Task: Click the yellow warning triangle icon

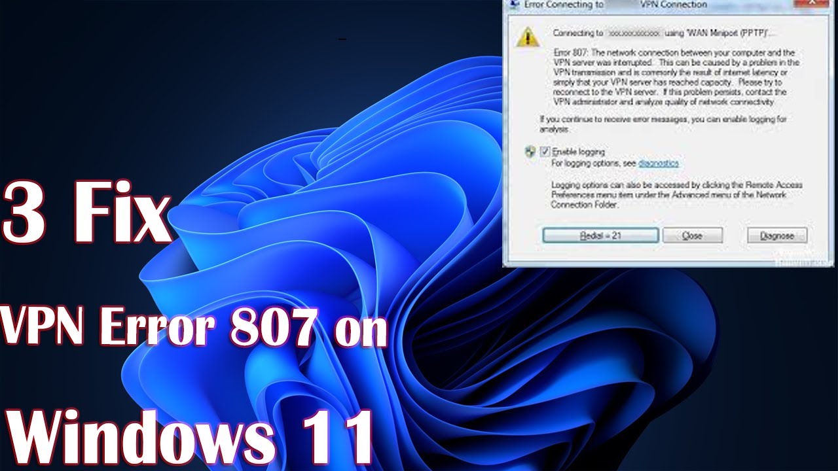Action: click(527, 37)
